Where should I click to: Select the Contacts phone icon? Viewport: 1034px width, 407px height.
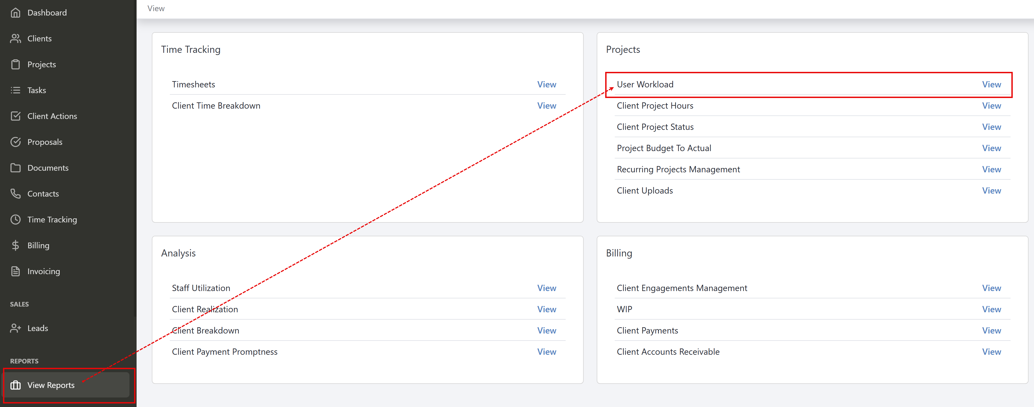[x=16, y=193]
